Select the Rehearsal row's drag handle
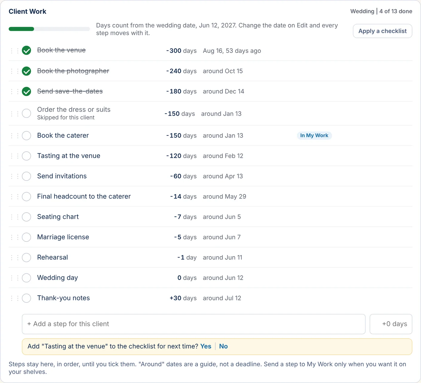This screenshot has height=383, width=421. tap(15, 257)
